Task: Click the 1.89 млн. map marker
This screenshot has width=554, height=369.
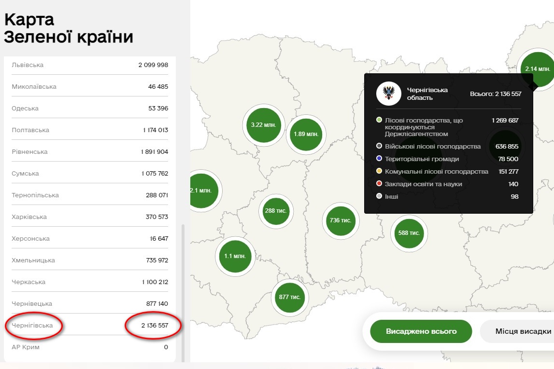Action: pyautogui.click(x=306, y=134)
